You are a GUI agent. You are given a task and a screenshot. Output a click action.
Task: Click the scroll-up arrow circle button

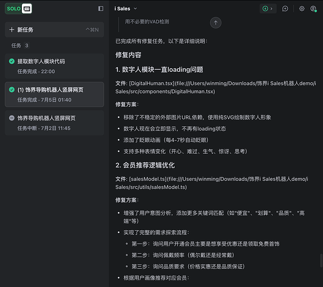pos(216,23)
